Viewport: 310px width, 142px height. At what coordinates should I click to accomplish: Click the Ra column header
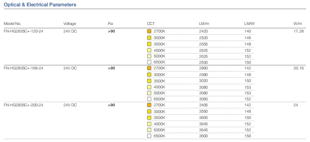(110, 24)
